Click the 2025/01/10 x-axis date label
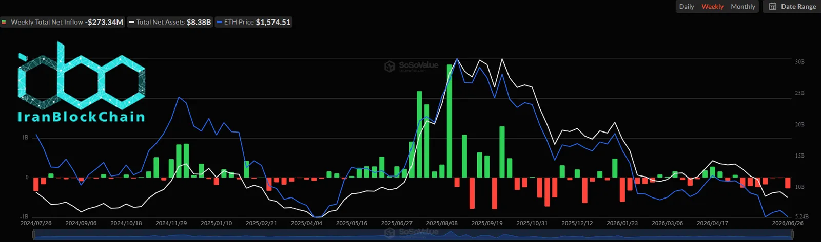 click(217, 223)
